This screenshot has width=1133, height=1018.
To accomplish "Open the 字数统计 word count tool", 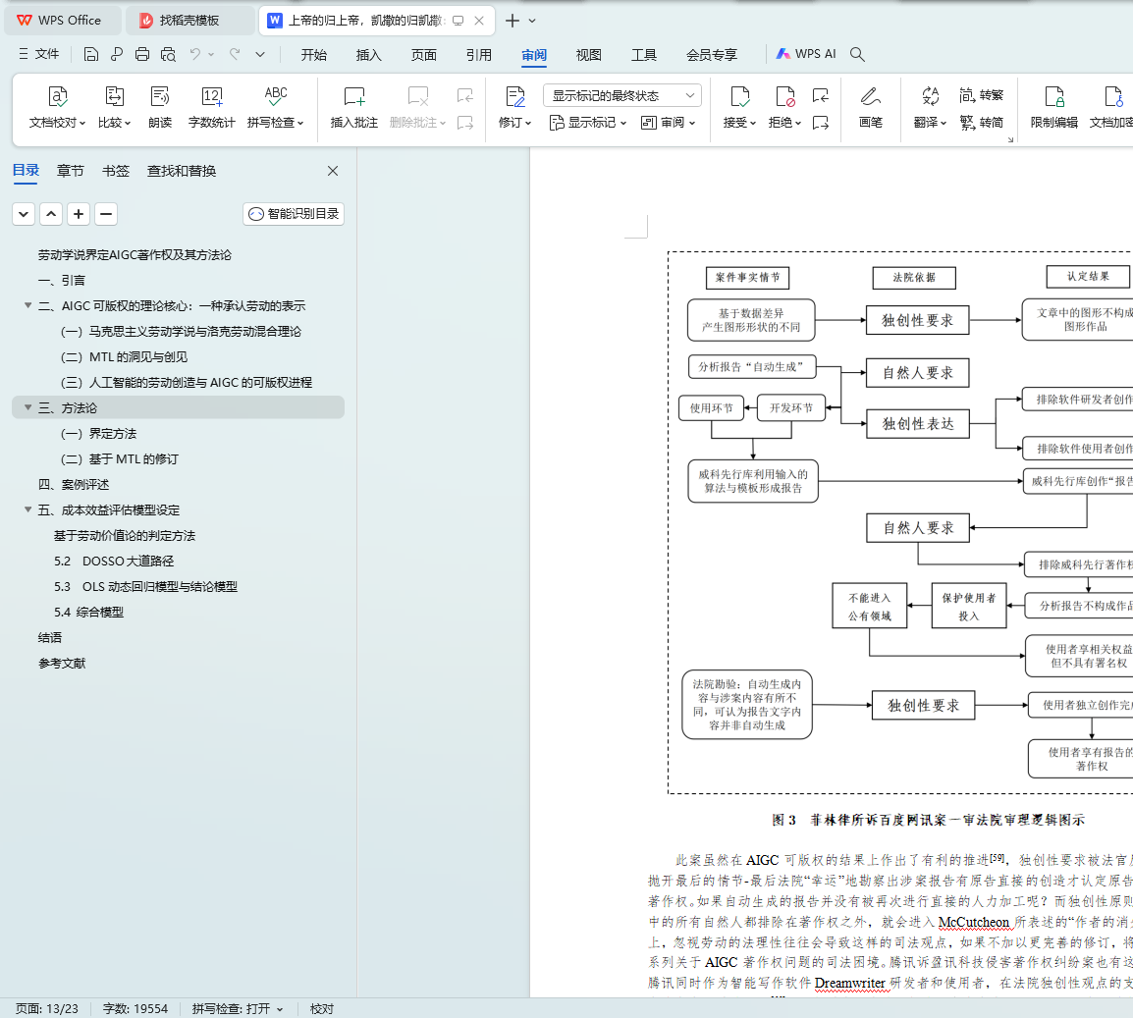I will [212, 107].
